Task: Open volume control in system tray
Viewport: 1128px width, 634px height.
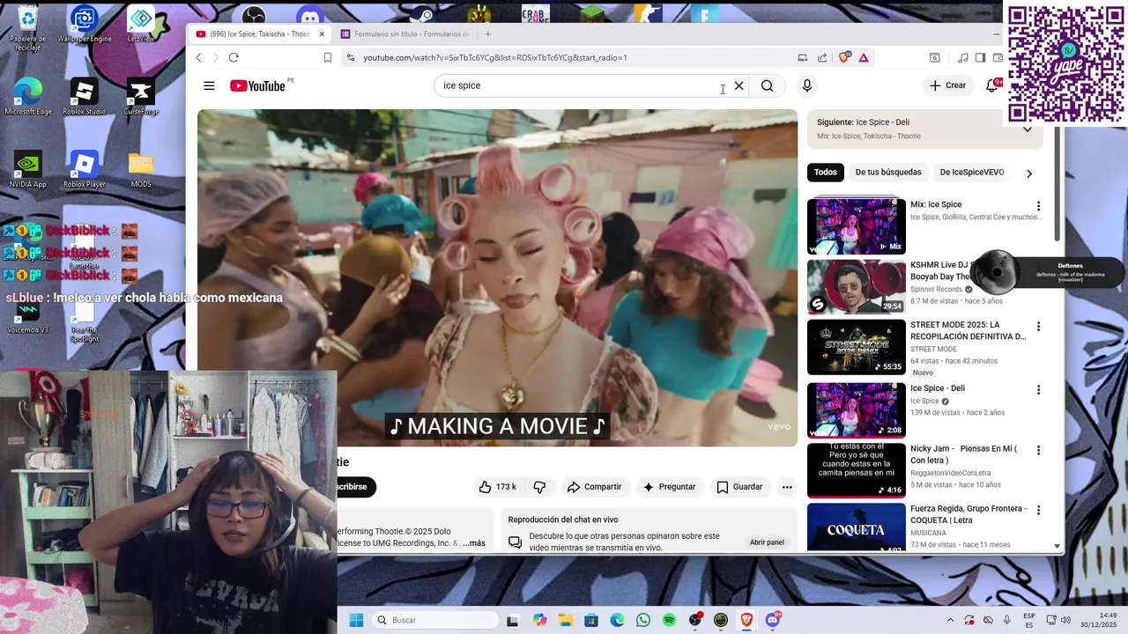Action: coord(1065,620)
